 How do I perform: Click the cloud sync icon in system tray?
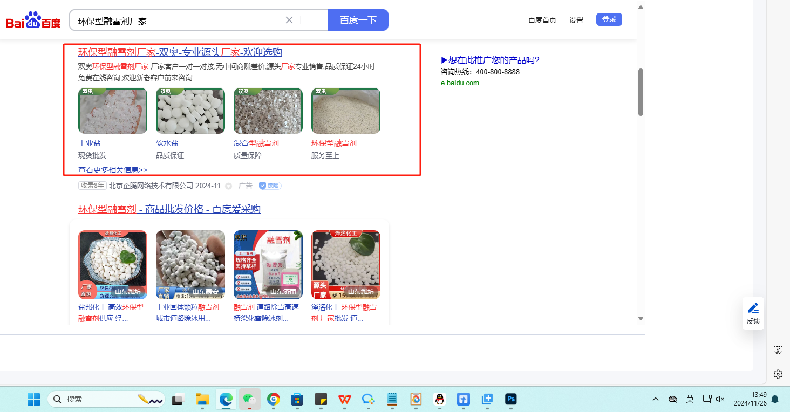pos(673,399)
